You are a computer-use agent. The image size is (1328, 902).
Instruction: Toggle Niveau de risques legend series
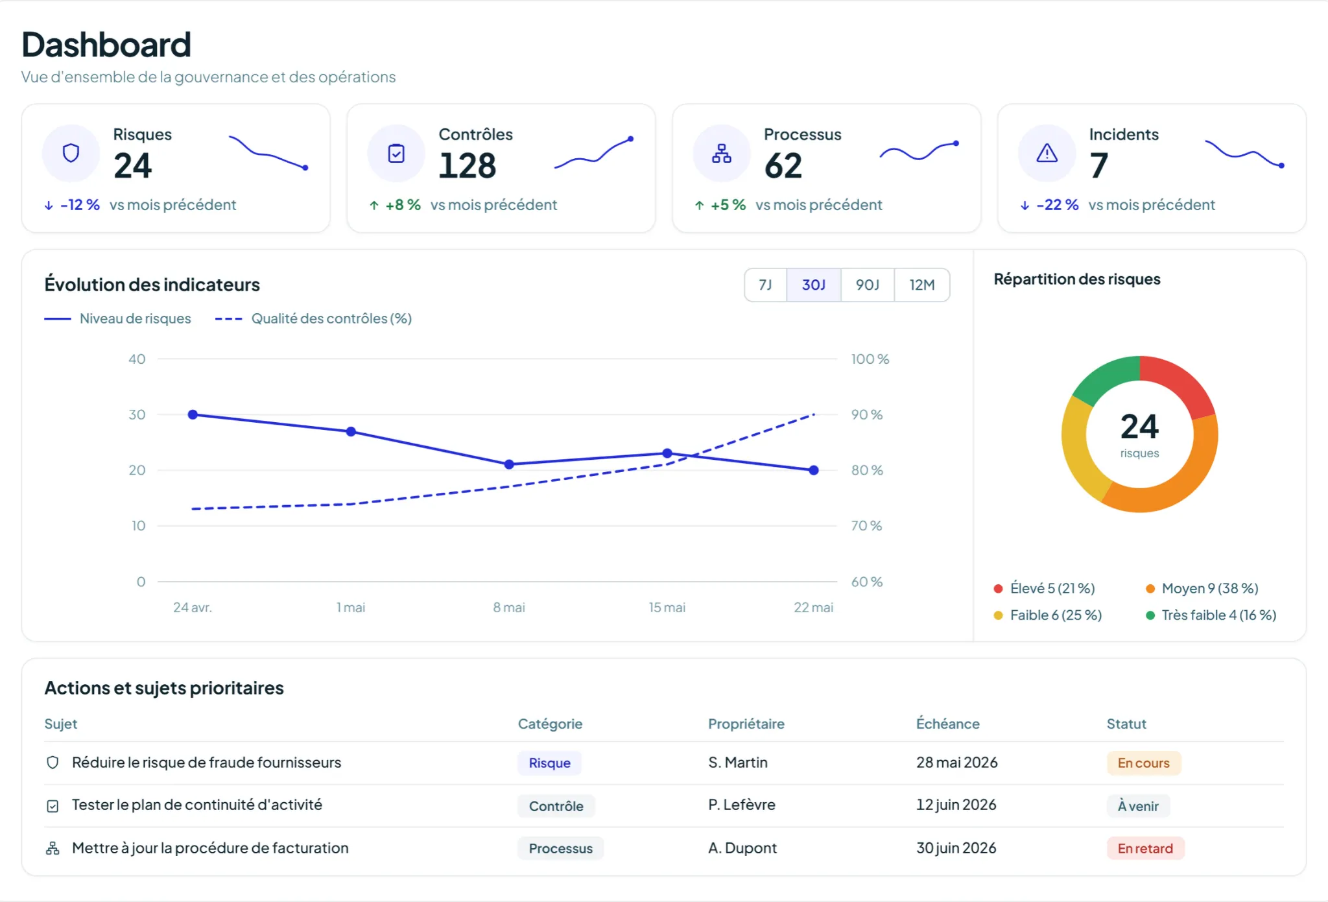[118, 318]
